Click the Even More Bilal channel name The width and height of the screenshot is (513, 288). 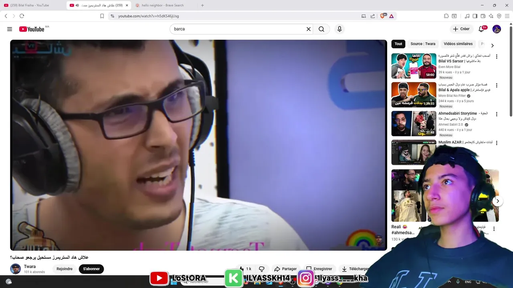(x=449, y=67)
